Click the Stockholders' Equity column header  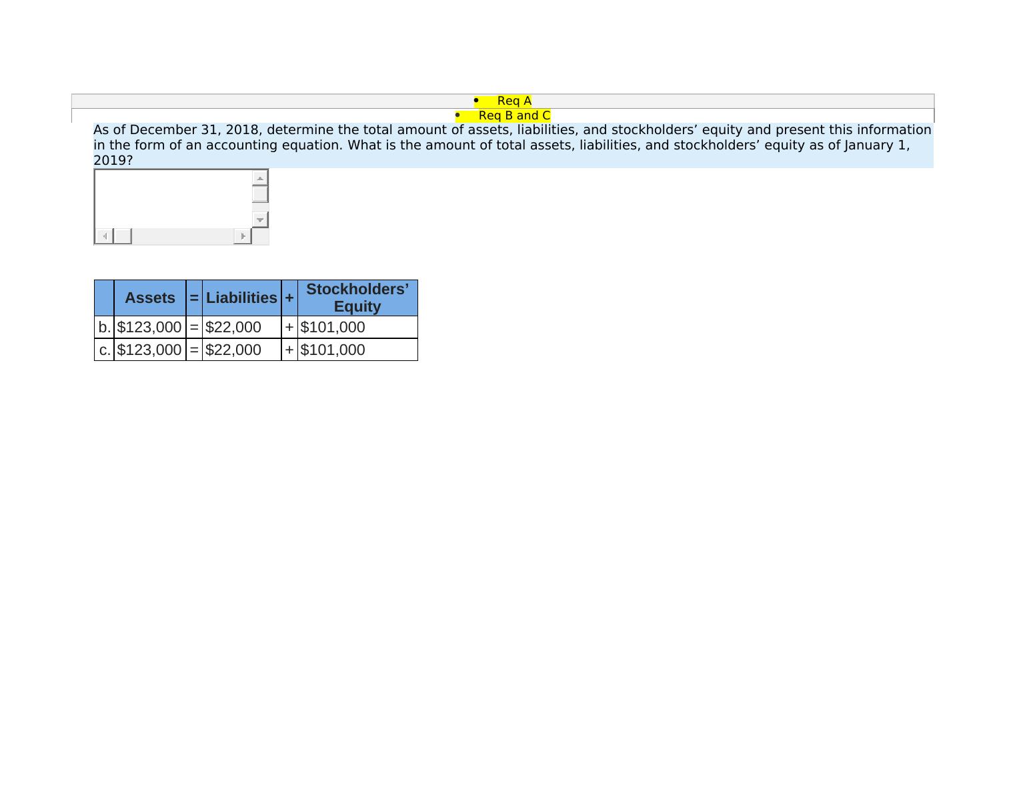click(357, 298)
